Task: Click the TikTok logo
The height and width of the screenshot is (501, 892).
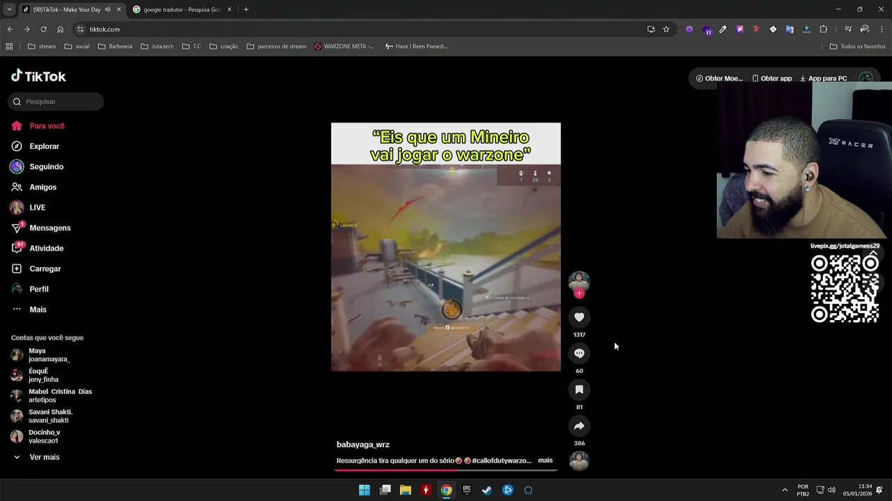Action: (x=38, y=76)
